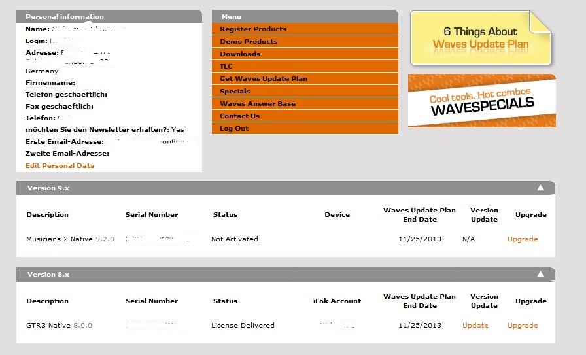The height and width of the screenshot is (355, 586).
Task: Open Demo Products menu item
Action: click(305, 41)
